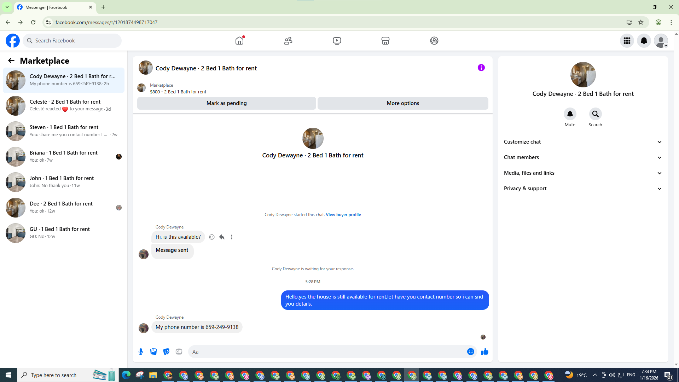React to "Hi, is this available?" message
679x382 pixels.
tap(212, 237)
